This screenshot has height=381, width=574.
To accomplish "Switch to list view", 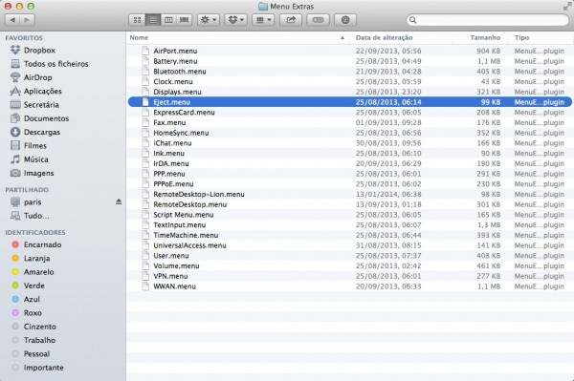I will (x=153, y=20).
